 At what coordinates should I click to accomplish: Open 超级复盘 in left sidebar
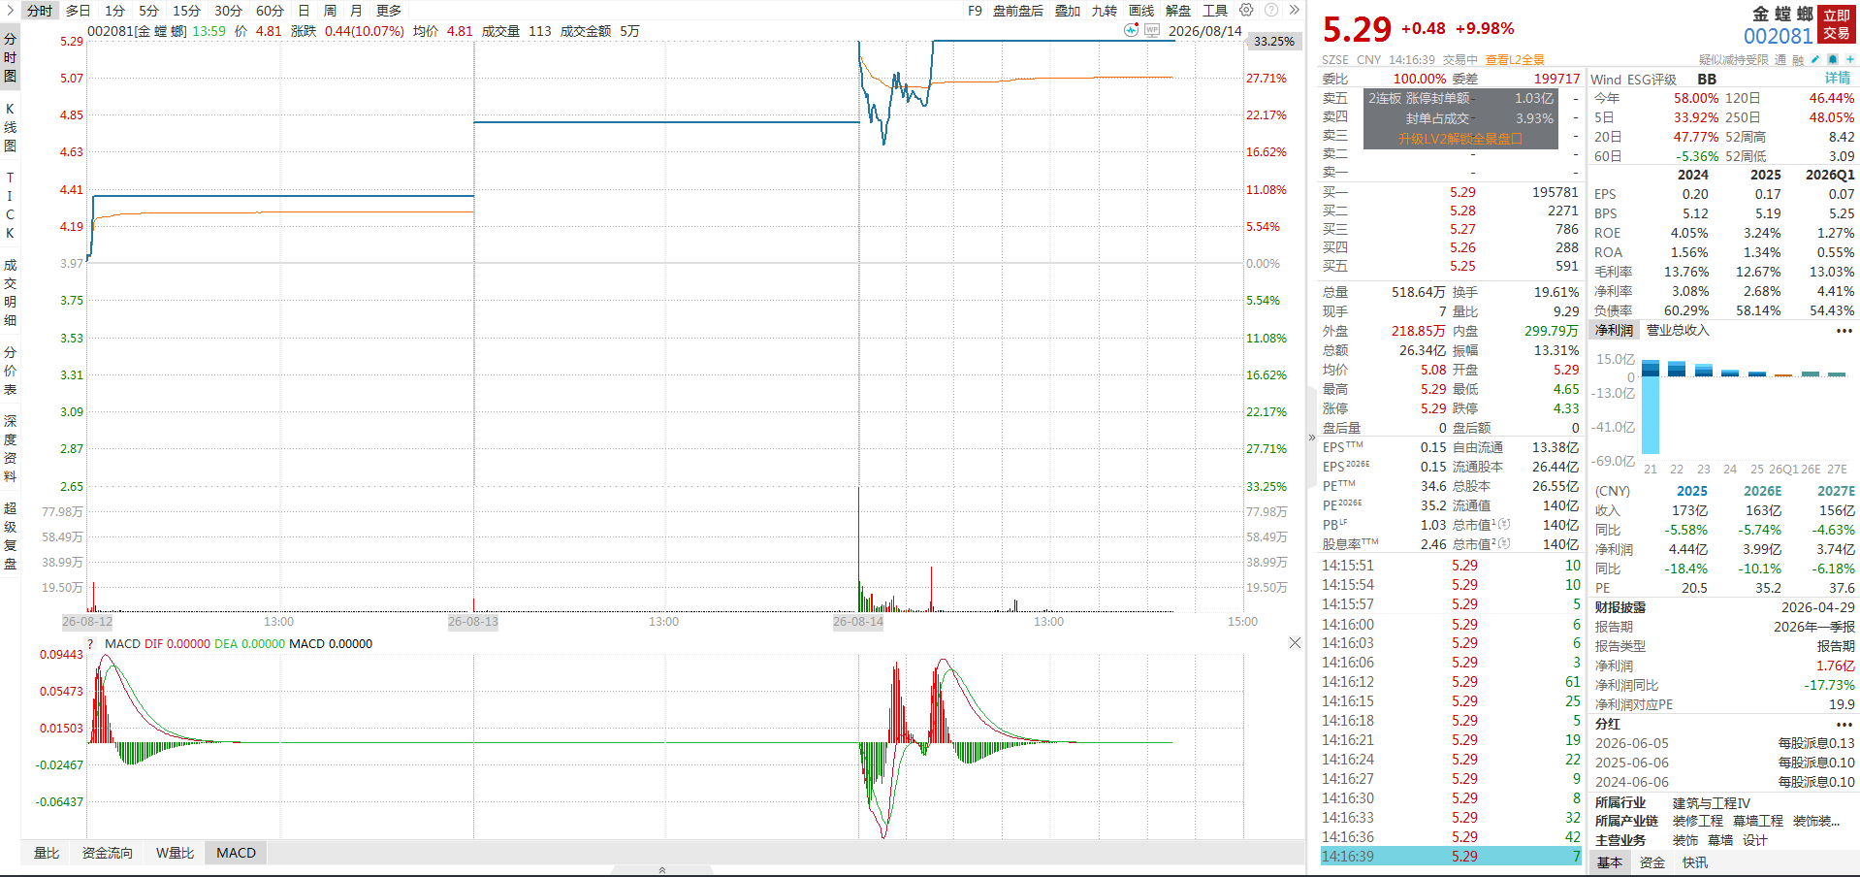10,536
